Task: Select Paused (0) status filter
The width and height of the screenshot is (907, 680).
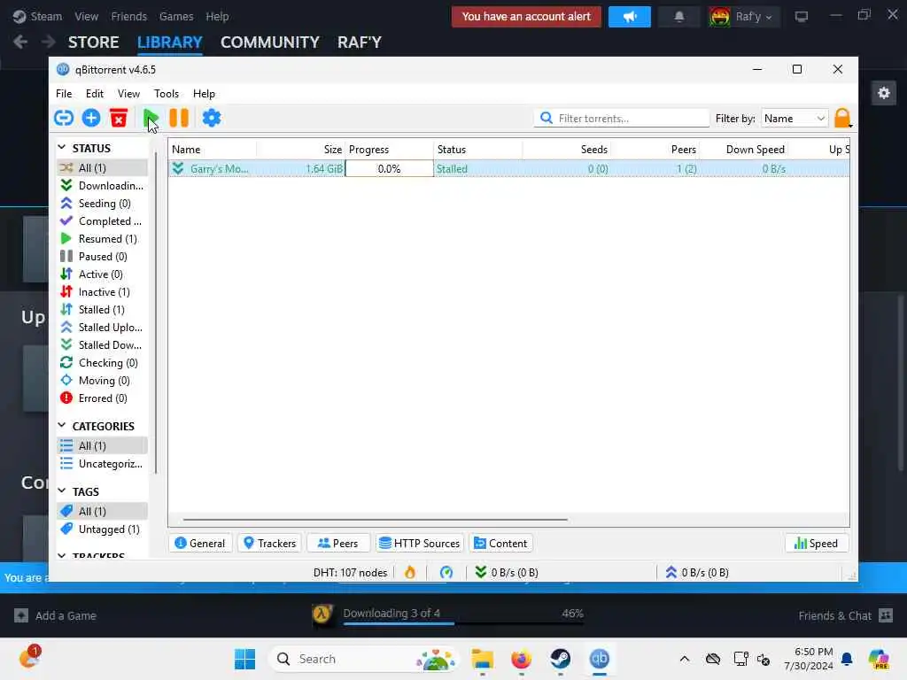Action: click(103, 257)
